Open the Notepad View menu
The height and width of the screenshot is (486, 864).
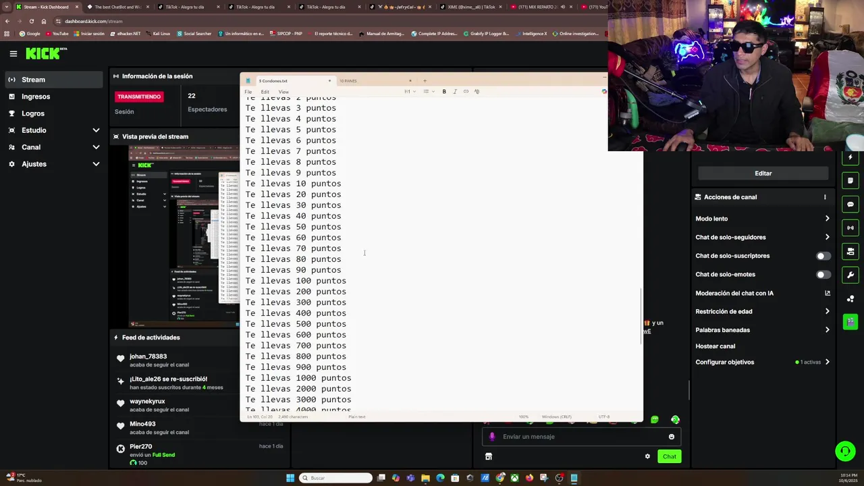click(x=283, y=92)
